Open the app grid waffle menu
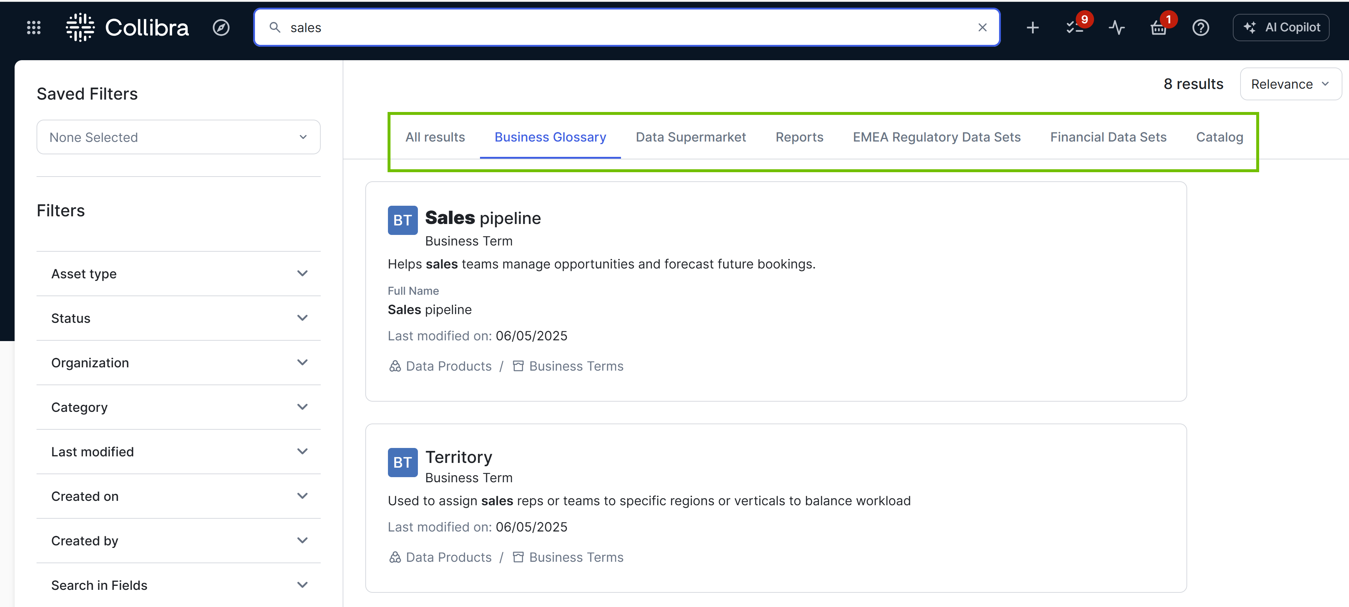 [x=34, y=27]
